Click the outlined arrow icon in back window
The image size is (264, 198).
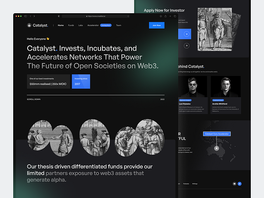coord(186,46)
